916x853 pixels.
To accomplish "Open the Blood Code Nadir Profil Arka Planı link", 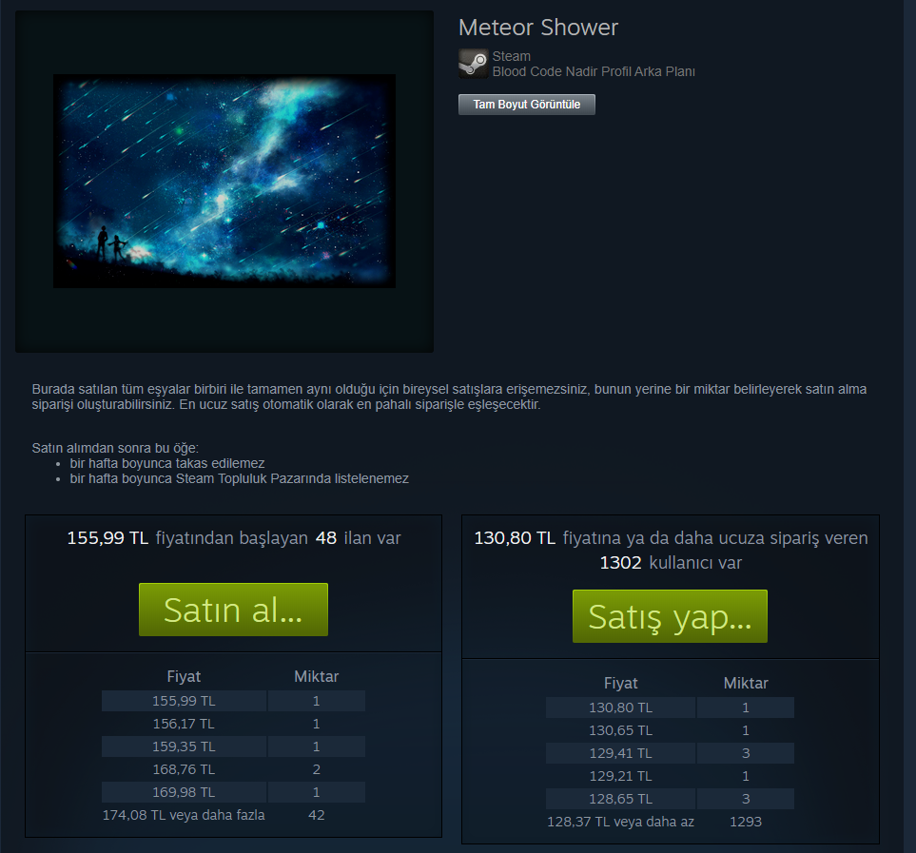I will [594, 72].
